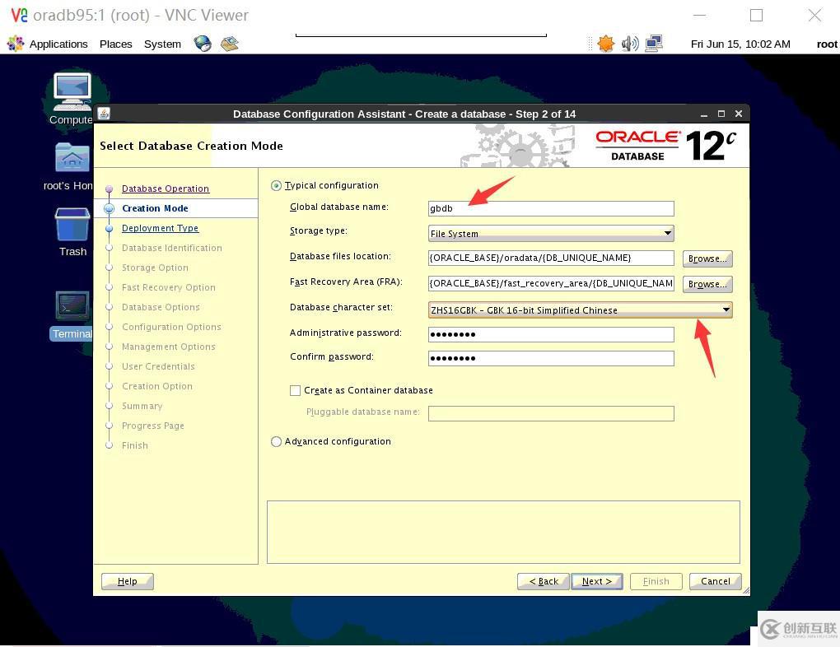
Task: Close the Database Configuration Assistant window
Action: pyautogui.click(x=739, y=114)
